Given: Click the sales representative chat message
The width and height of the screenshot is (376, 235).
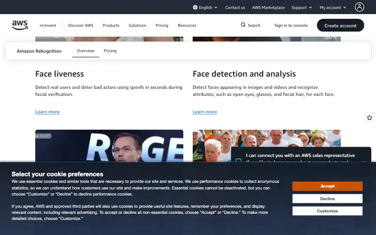Looking at the screenshot, I should tap(300, 156).
